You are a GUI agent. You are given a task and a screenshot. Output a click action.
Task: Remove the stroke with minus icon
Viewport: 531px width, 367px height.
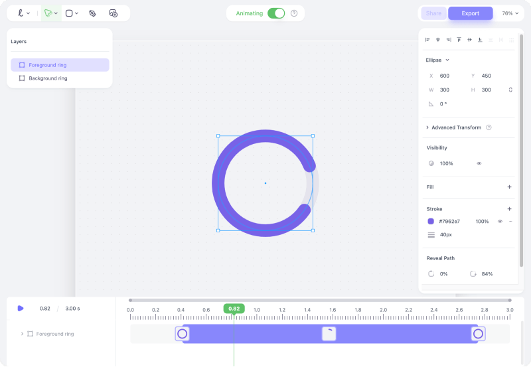pos(510,221)
